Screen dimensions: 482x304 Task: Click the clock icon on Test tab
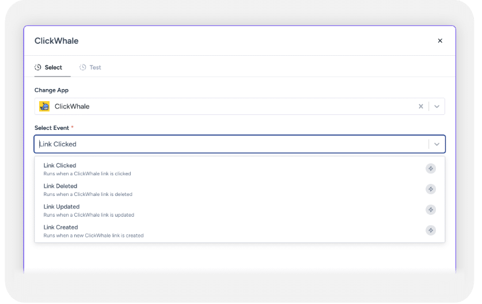pyautogui.click(x=83, y=67)
